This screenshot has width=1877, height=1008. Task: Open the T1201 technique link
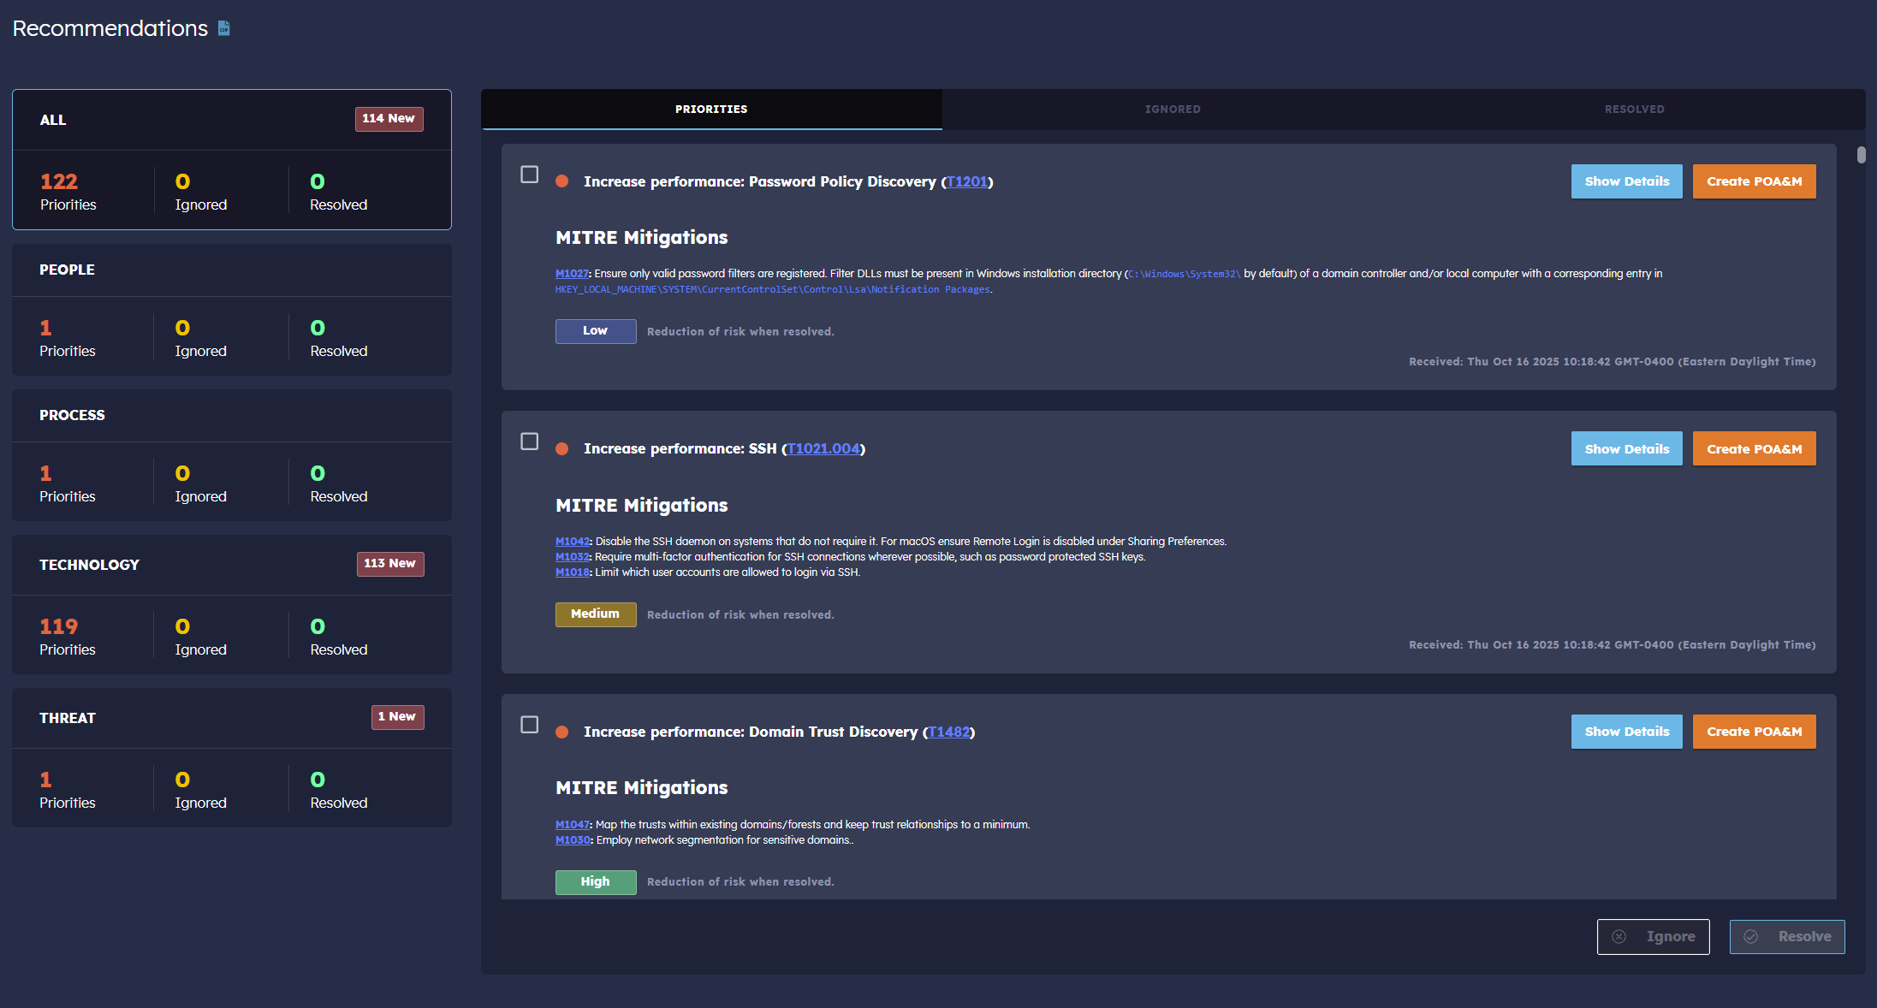point(966,181)
